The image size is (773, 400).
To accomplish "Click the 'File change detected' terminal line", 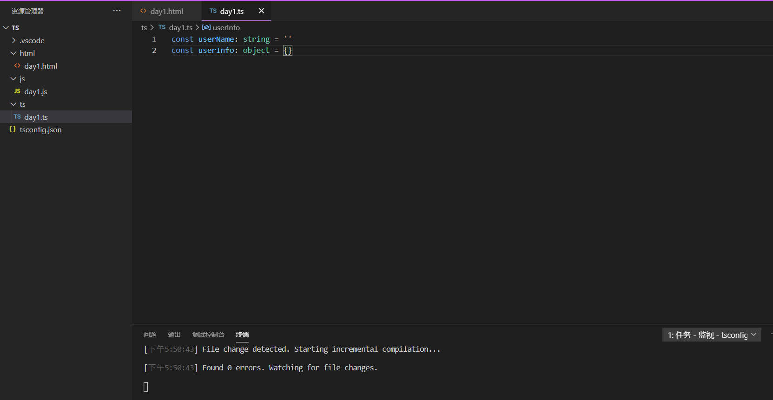I will coord(292,349).
